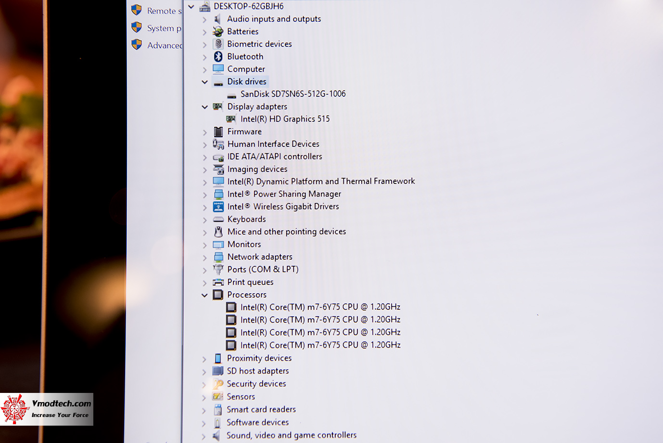Expand the Ports (COM & LPT) category
Viewport: 663px width, 443px height.
204,270
